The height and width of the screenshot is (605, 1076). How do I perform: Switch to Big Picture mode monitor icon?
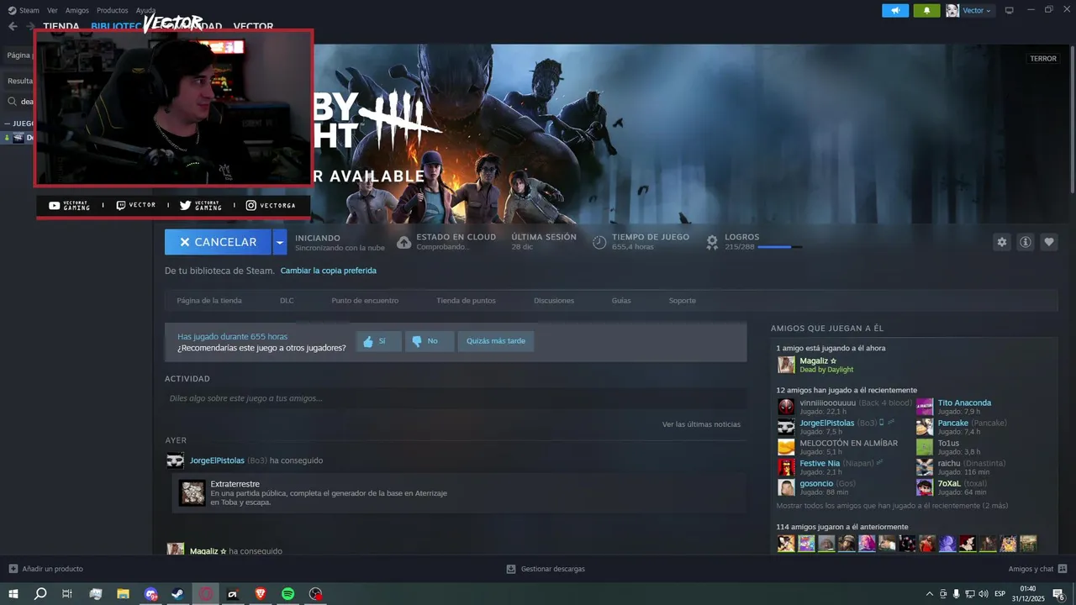click(1010, 10)
